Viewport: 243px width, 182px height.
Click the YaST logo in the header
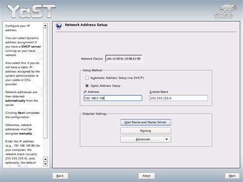(x=32, y=11)
